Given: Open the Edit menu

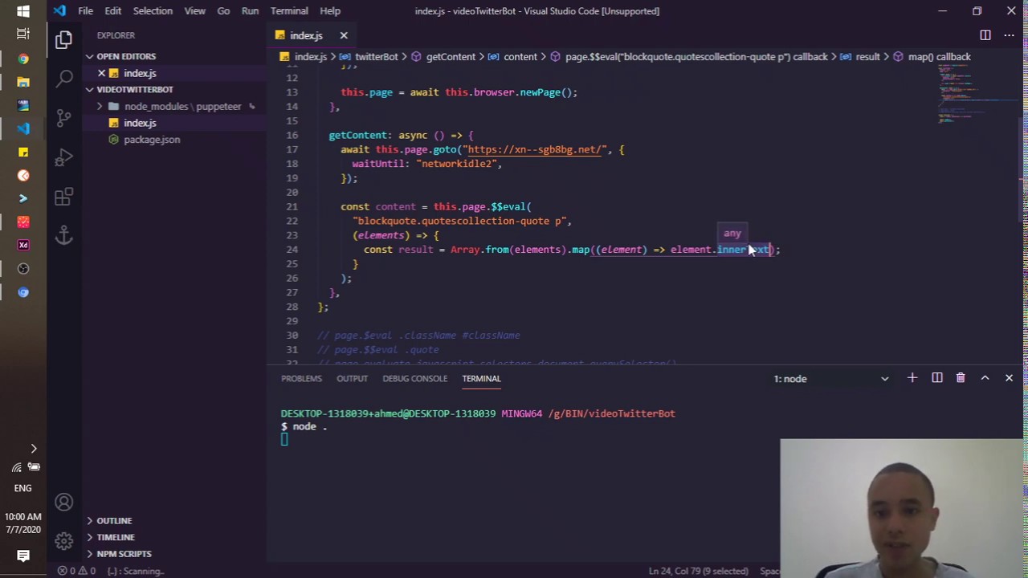Looking at the screenshot, I should [113, 11].
